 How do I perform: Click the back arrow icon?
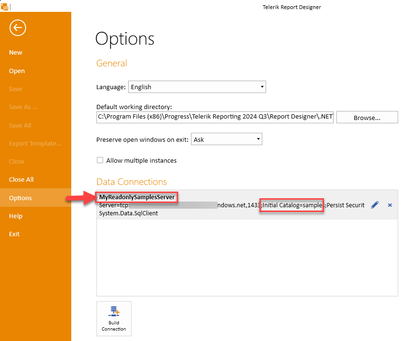pyautogui.click(x=18, y=28)
